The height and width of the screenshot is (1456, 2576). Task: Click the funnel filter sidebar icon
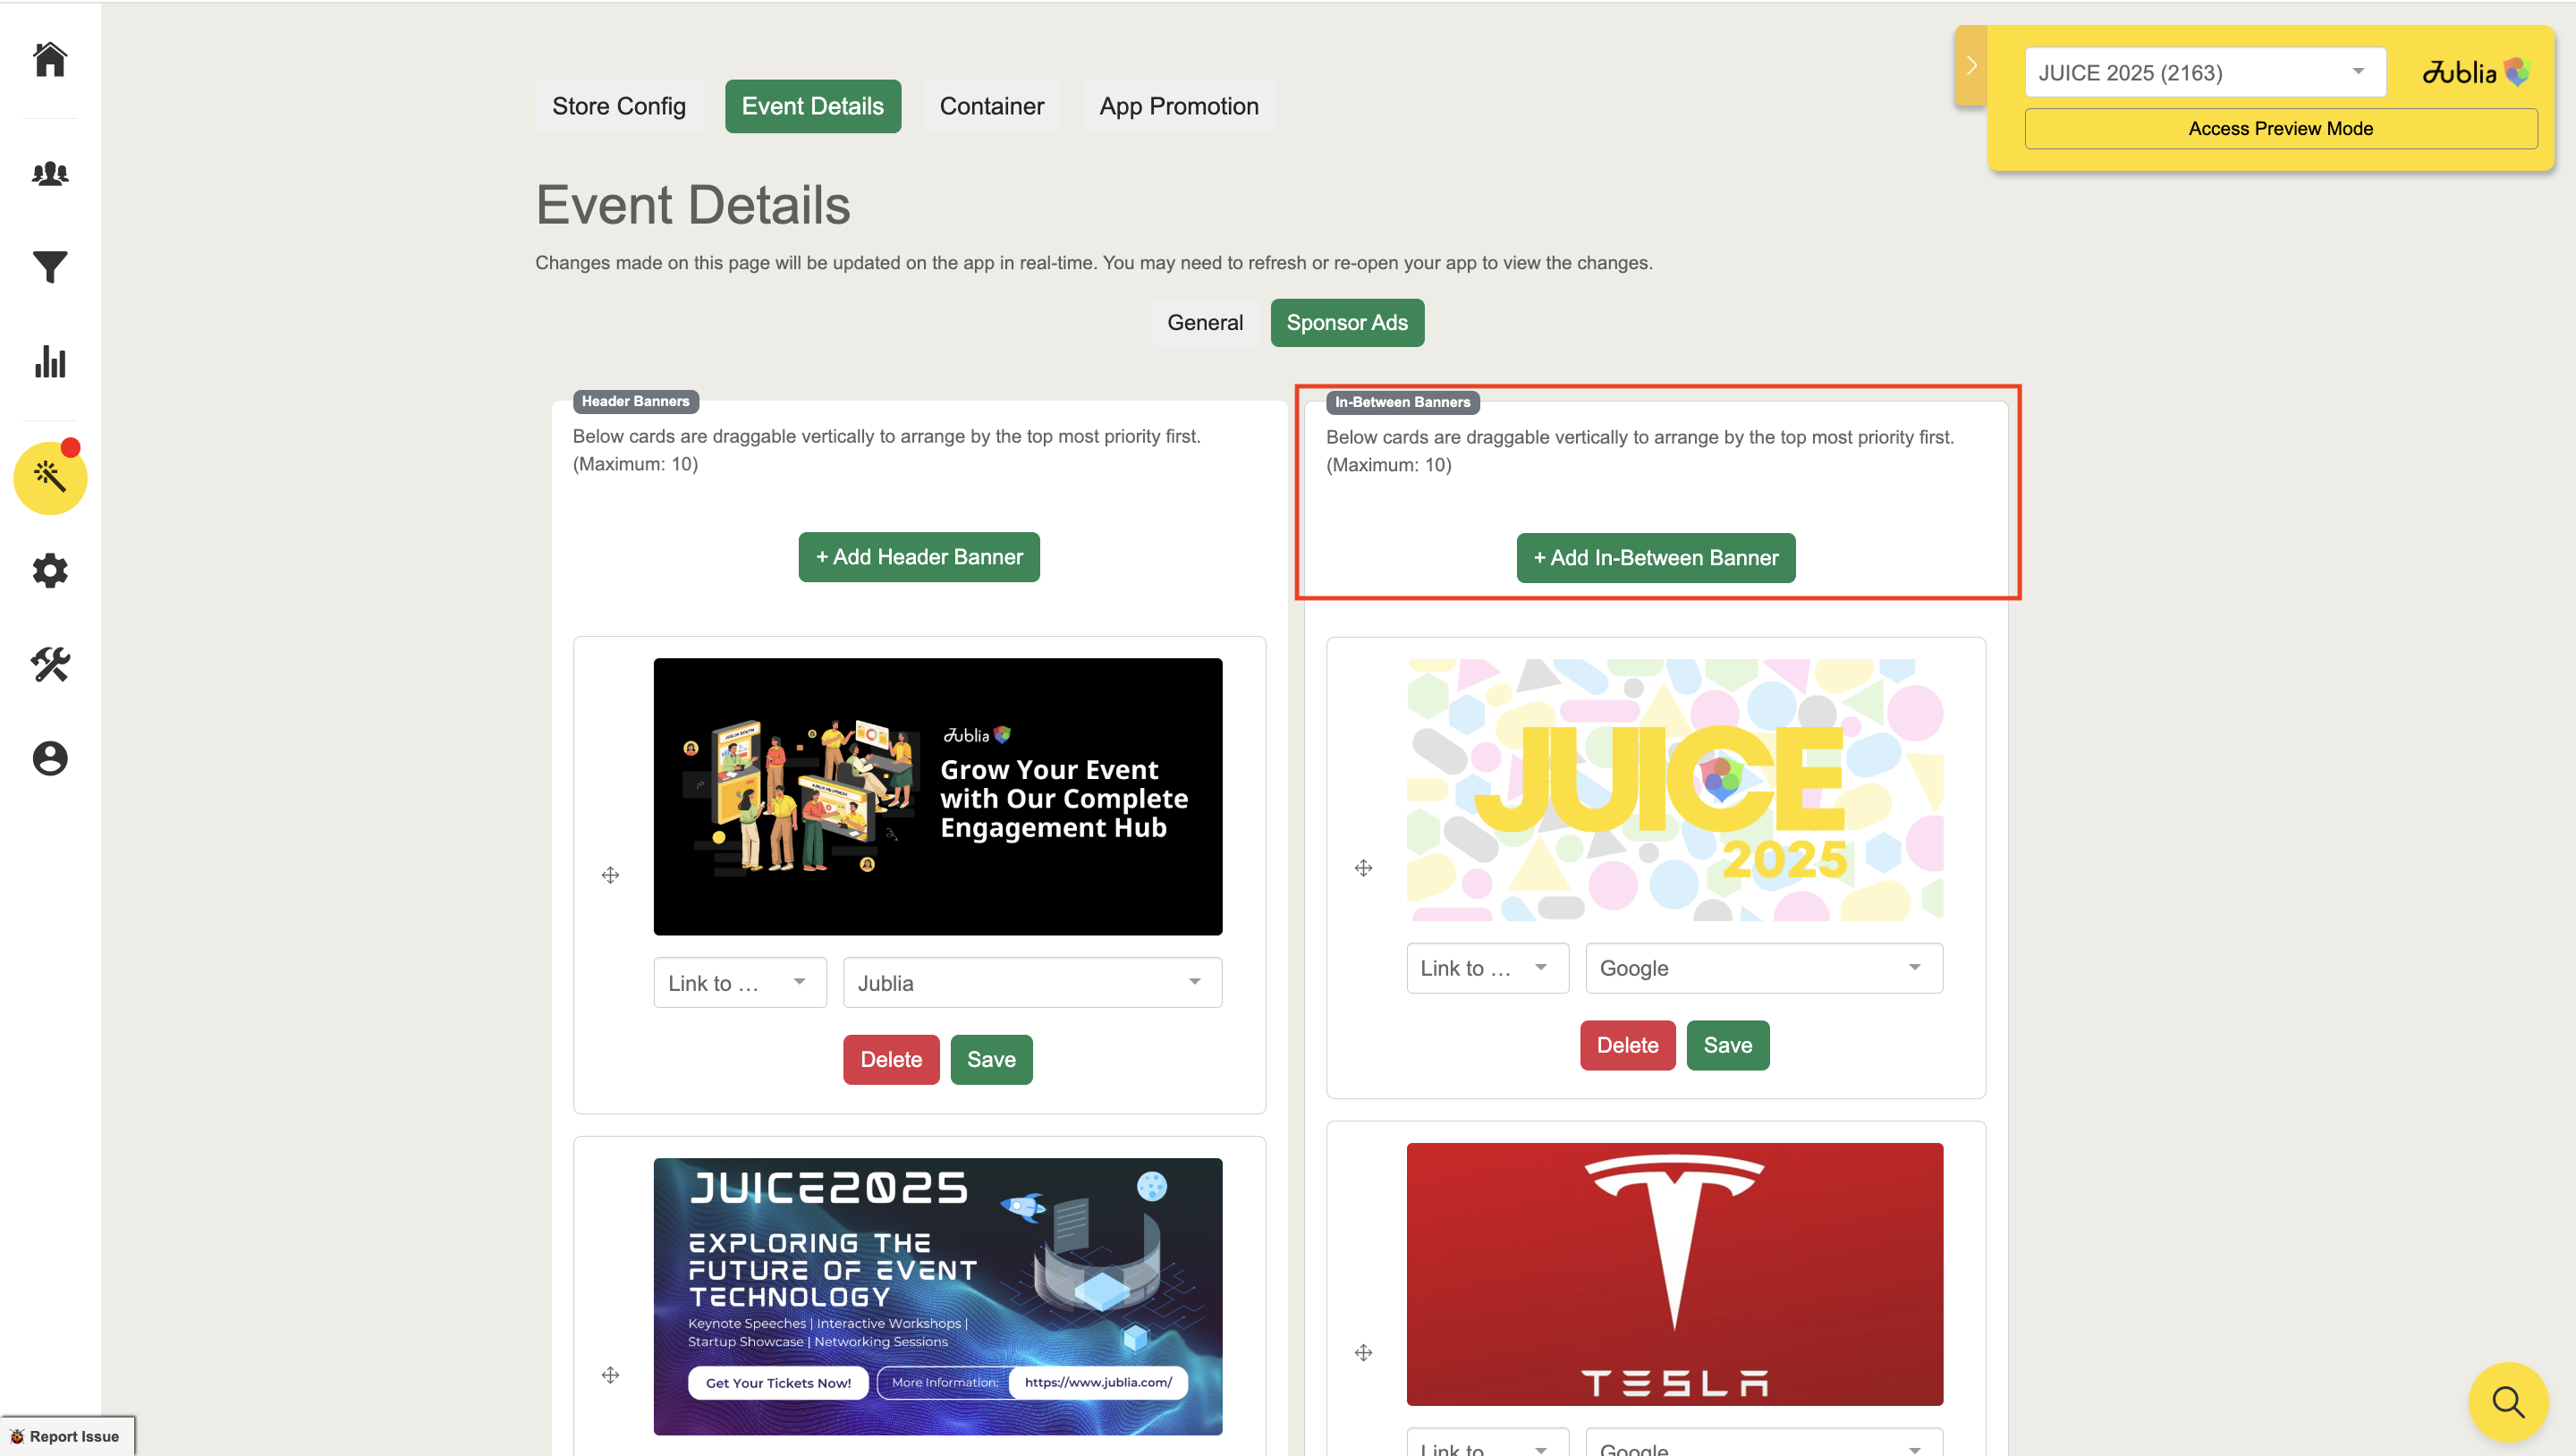50,267
